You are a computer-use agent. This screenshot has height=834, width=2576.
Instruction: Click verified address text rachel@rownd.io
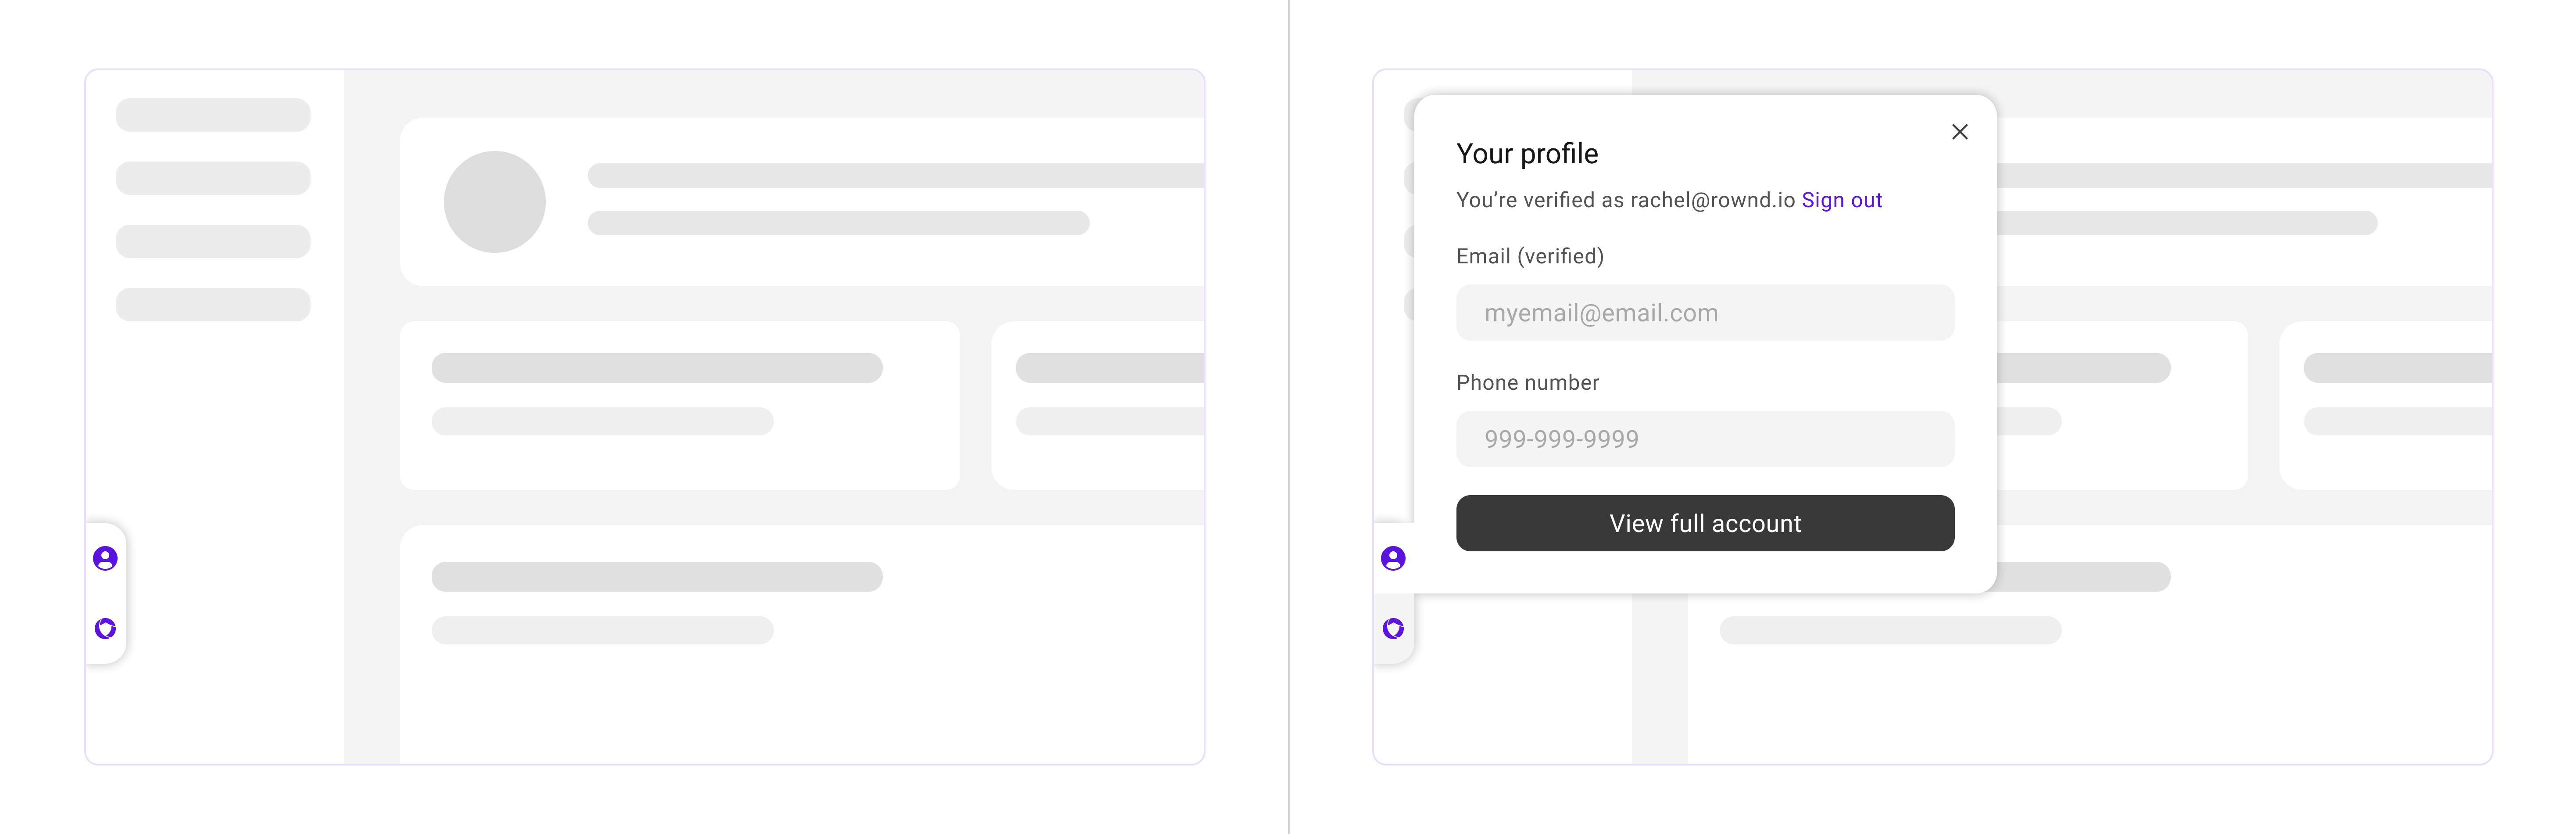tap(1713, 200)
